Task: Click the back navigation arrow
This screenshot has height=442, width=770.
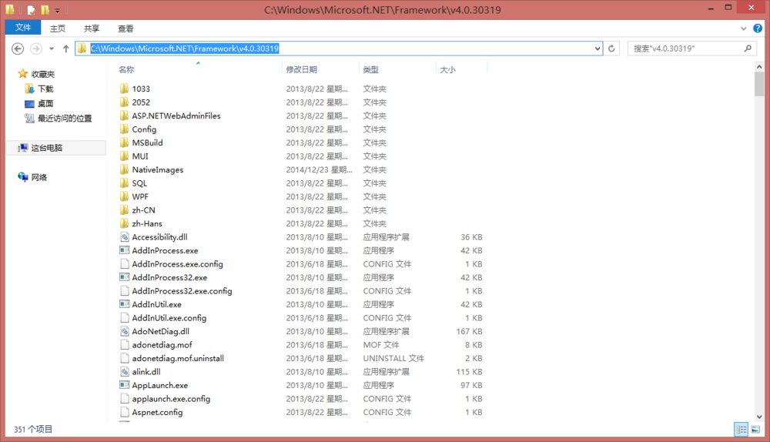Action: [18, 49]
